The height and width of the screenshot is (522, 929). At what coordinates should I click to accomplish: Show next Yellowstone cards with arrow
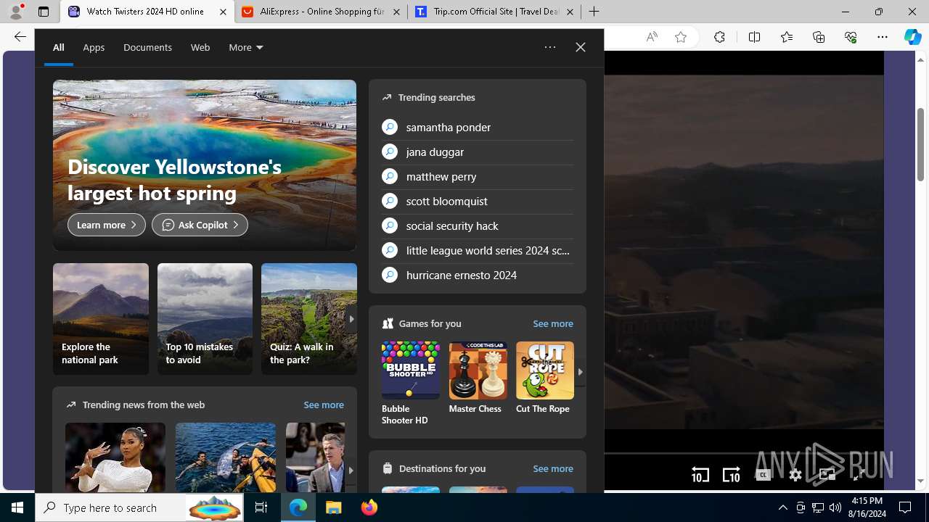(x=351, y=319)
